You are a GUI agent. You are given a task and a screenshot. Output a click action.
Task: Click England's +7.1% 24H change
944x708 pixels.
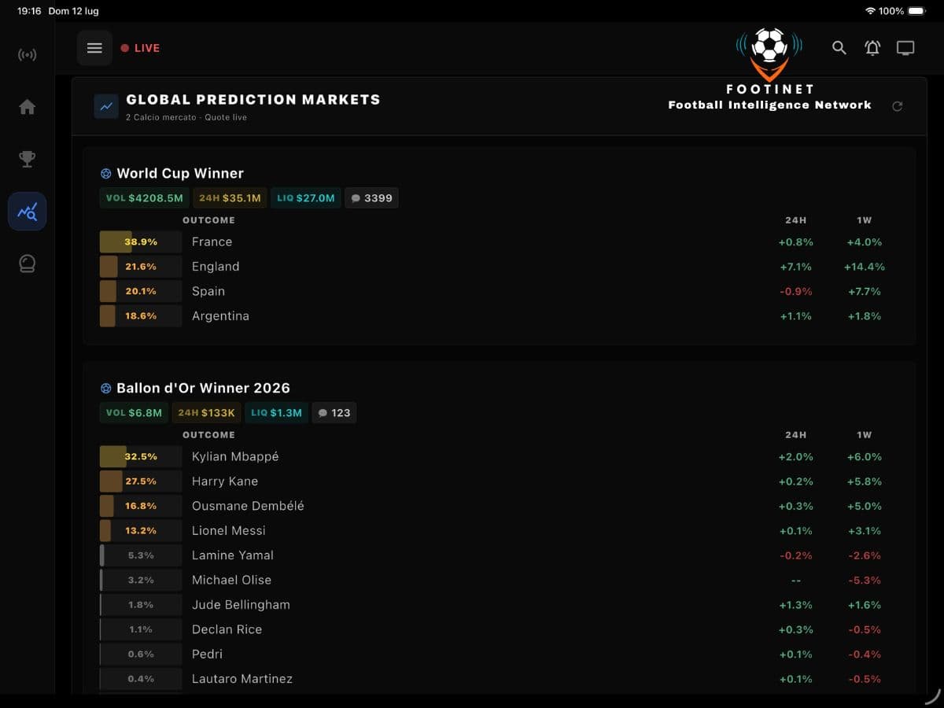pos(795,267)
